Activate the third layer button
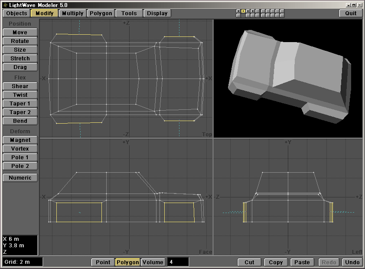The width and height of the screenshot is (365, 269). (248, 11)
